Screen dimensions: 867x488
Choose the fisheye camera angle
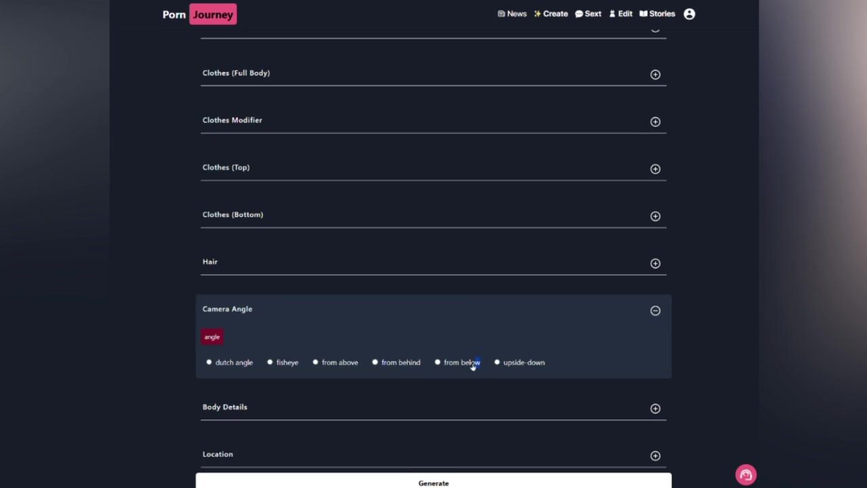pyautogui.click(x=270, y=363)
